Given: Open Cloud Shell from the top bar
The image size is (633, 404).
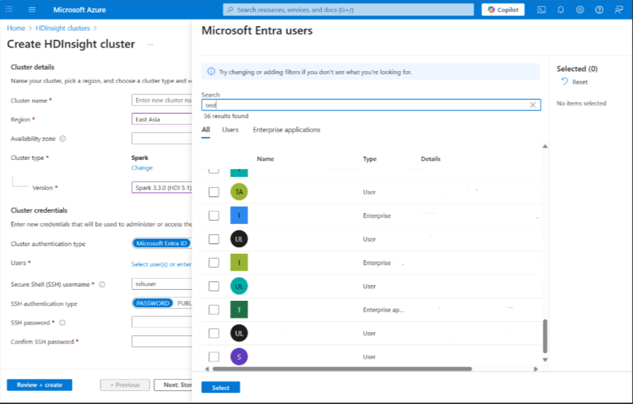Looking at the screenshot, I should pos(542,10).
